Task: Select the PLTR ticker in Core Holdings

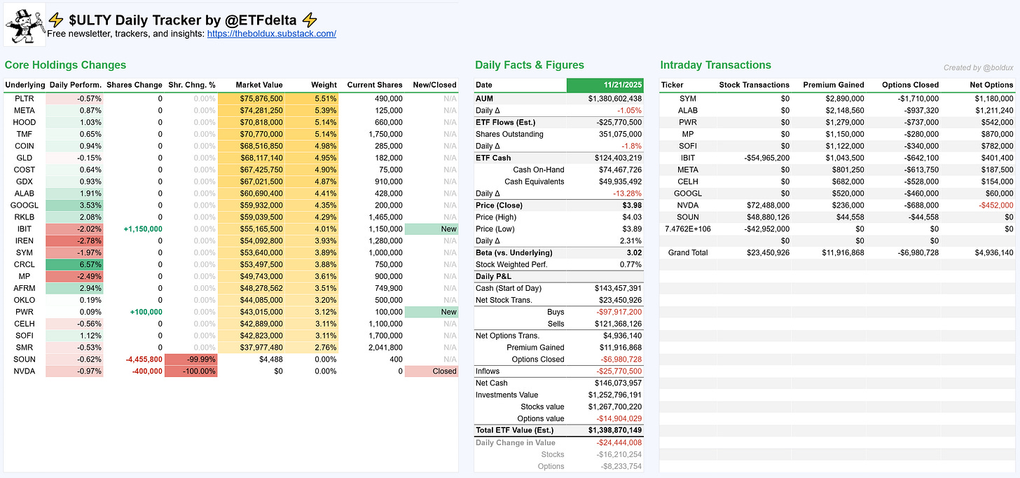Action: (25, 99)
